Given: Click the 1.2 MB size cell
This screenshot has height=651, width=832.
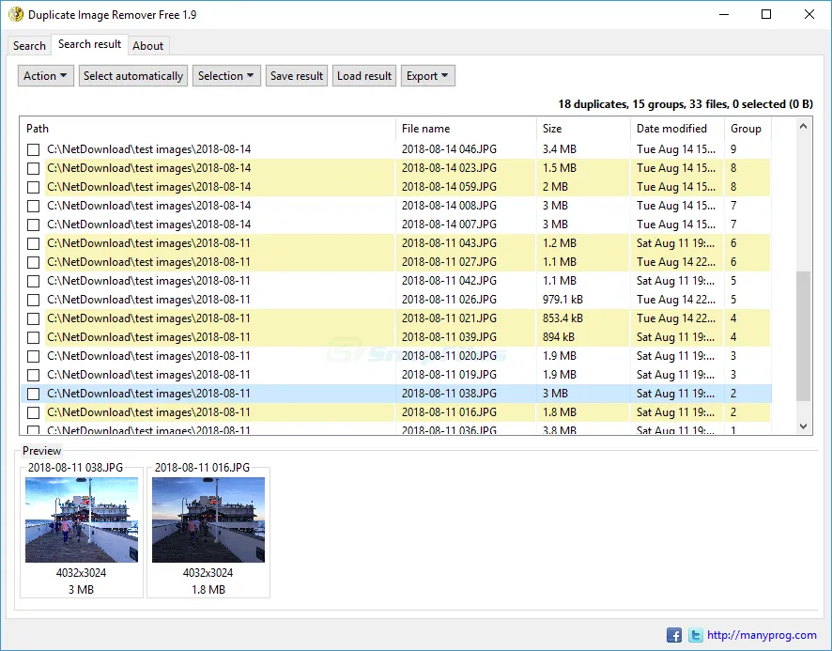Looking at the screenshot, I should pyautogui.click(x=560, y=243).
